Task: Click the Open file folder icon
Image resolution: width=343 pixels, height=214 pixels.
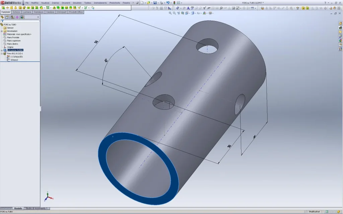Action: pyautogui.click(x=148, y=3)
